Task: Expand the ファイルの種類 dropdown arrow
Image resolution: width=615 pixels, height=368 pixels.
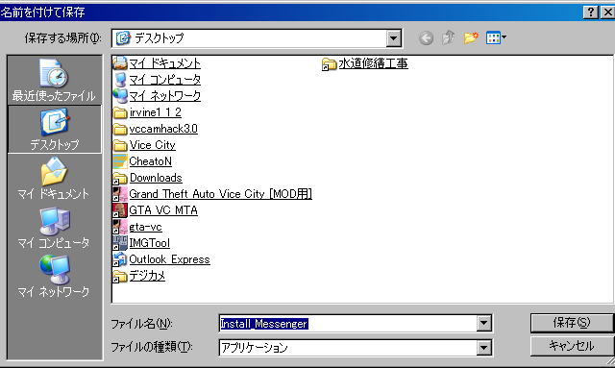Action: [484, 347]
